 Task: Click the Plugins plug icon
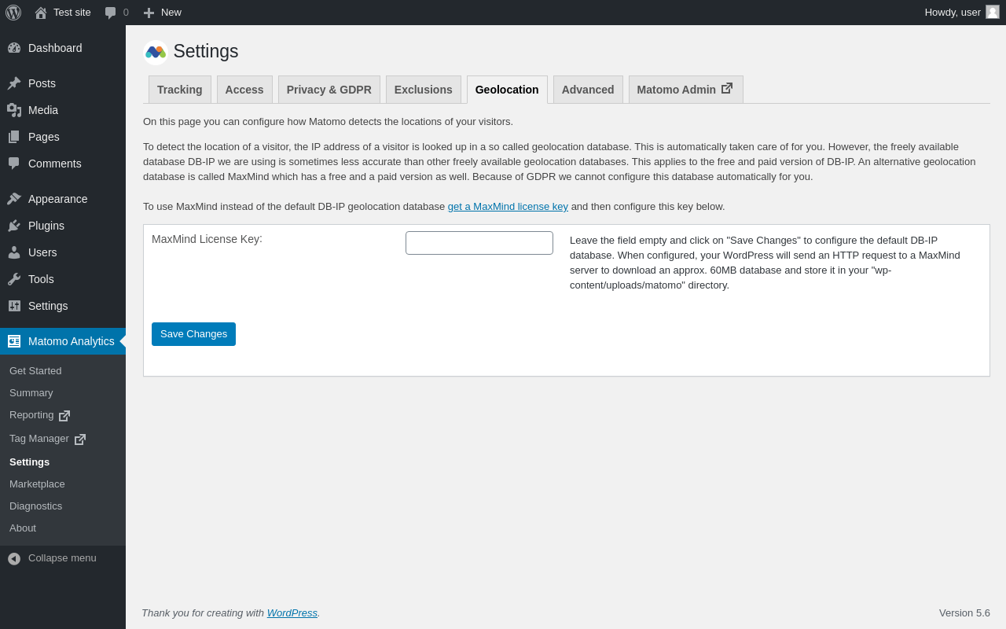coord(14,226)
